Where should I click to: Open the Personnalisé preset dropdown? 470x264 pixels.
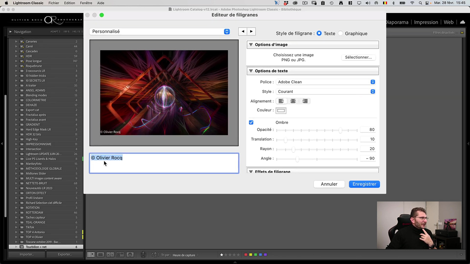point(160,31)
